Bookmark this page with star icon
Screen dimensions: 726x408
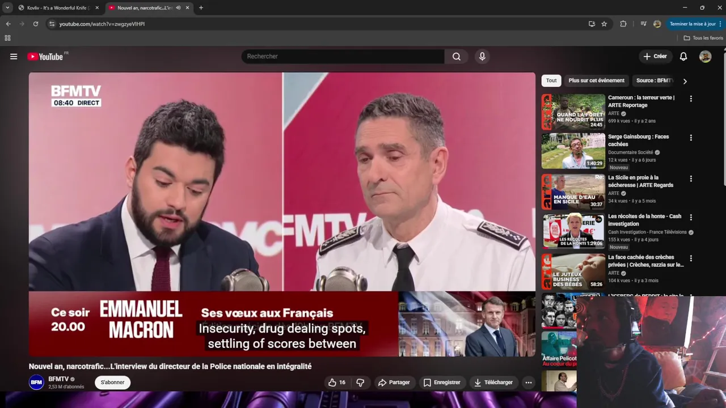coord(604,24)
